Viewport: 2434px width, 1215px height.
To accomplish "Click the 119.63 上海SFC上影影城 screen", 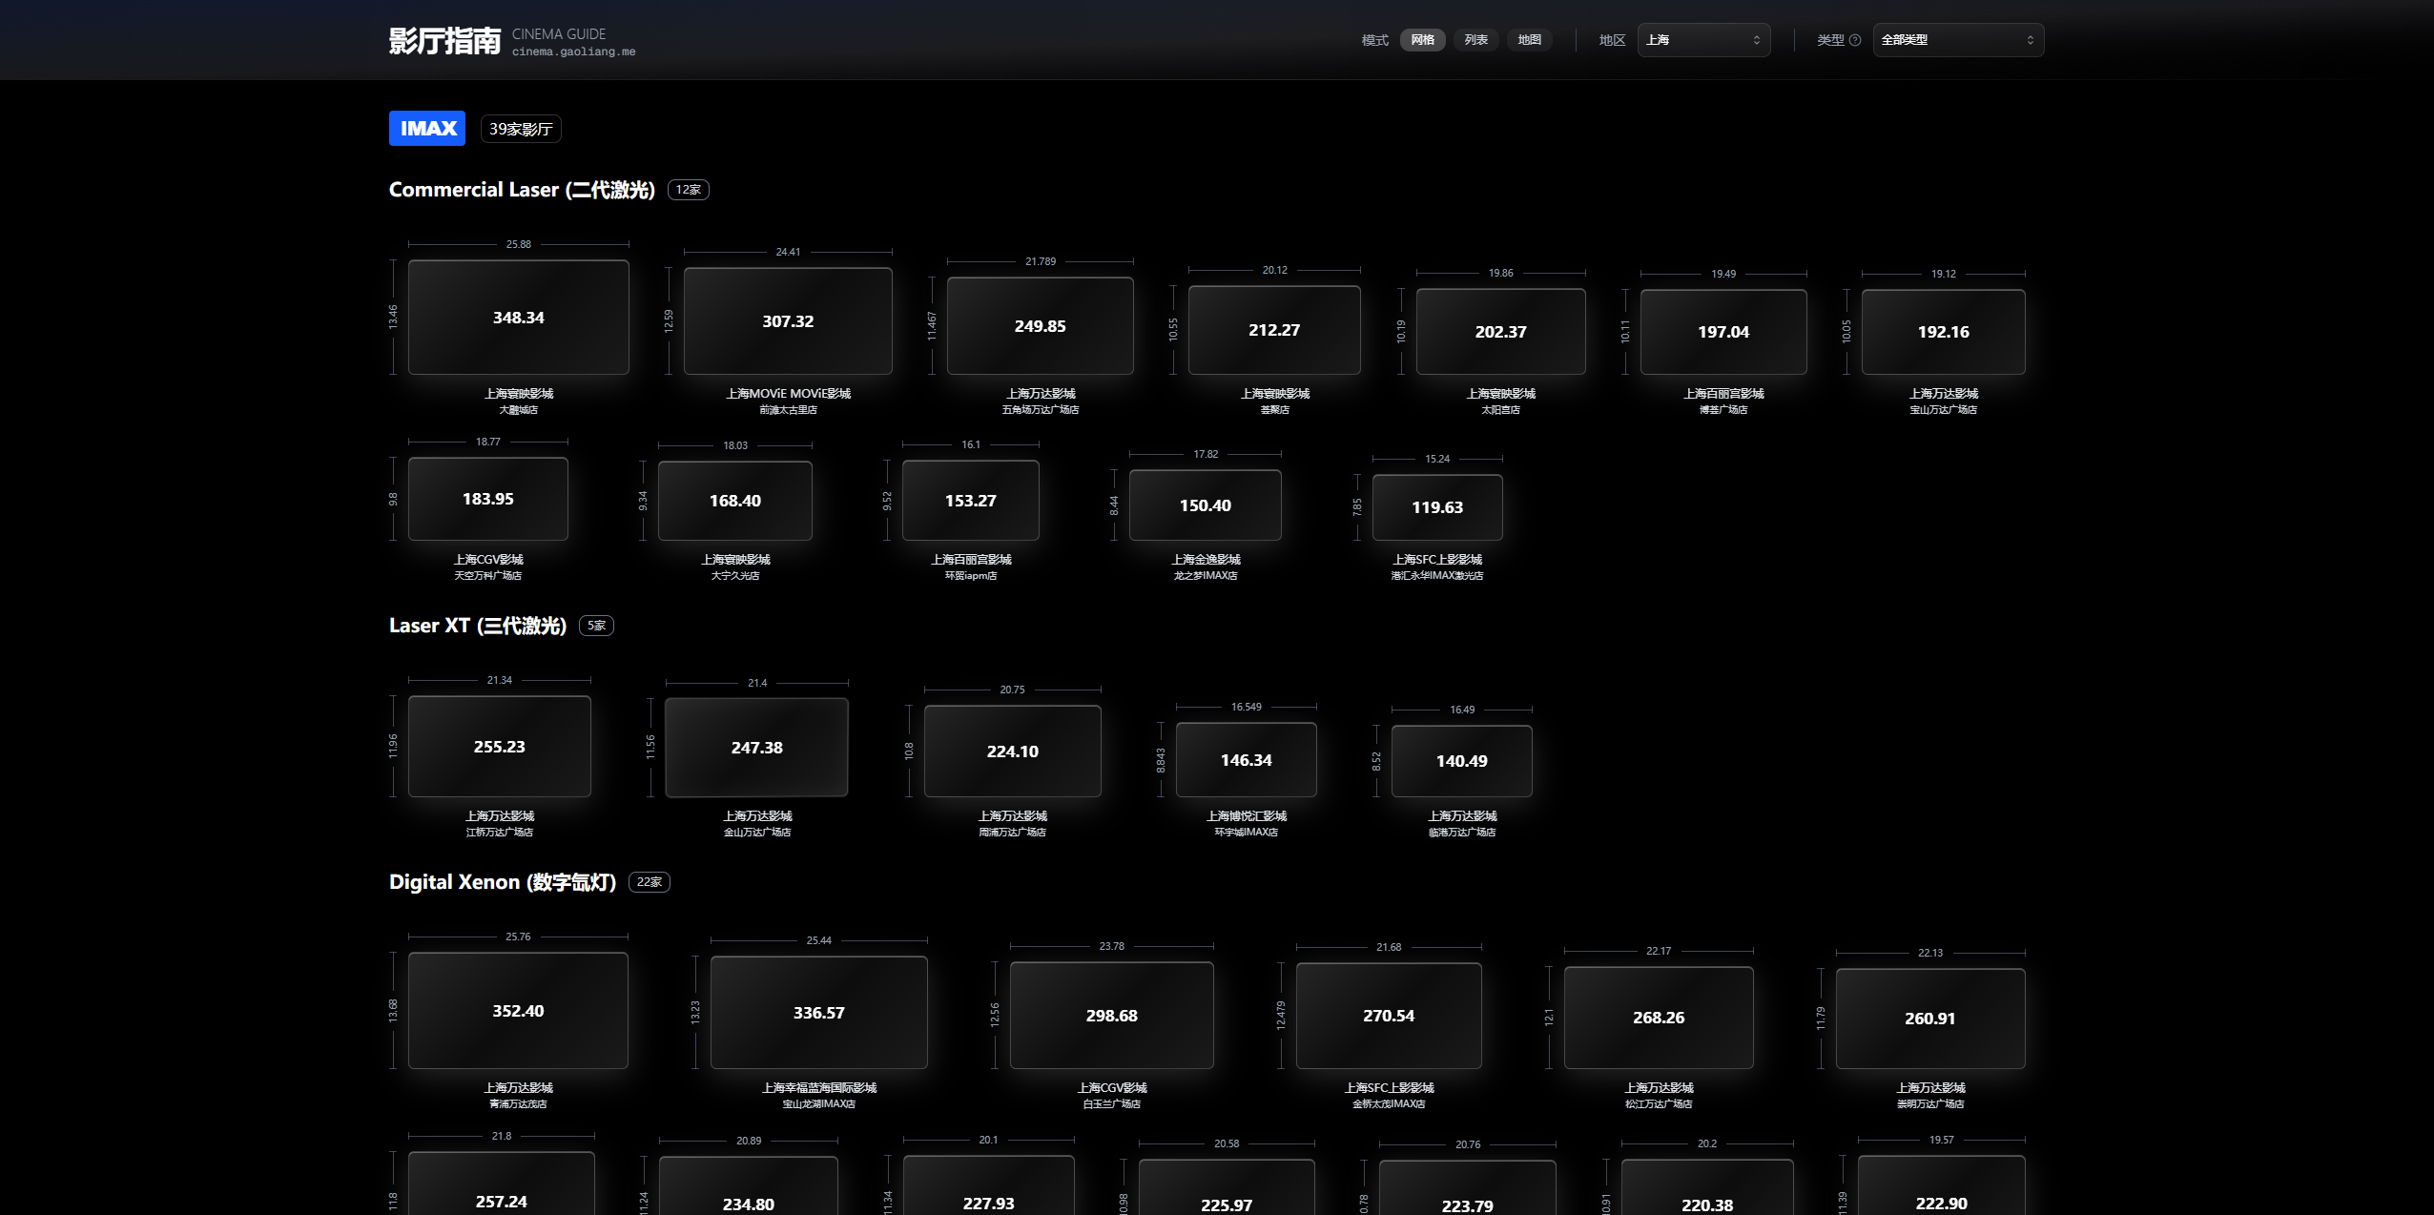I will click(x=1437, y=507).
